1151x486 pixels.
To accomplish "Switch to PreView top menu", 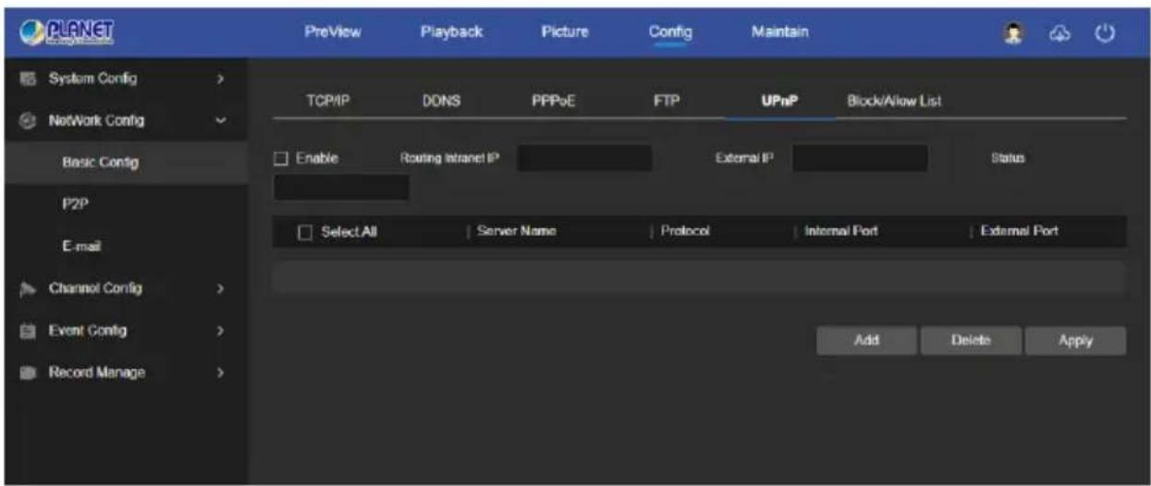I will pyautogui.click(x=332, y=32).
